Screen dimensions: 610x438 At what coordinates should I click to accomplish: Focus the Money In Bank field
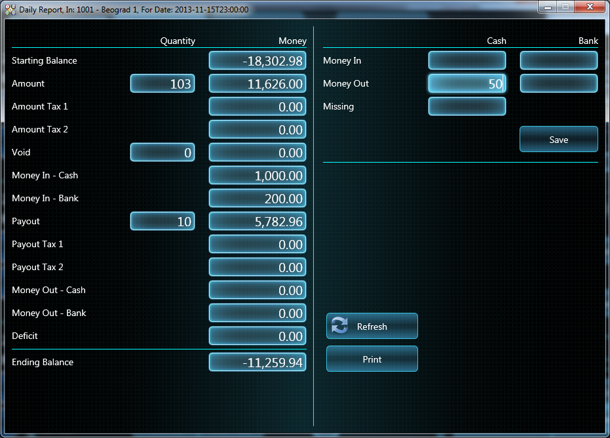click(x=559, y=60)
